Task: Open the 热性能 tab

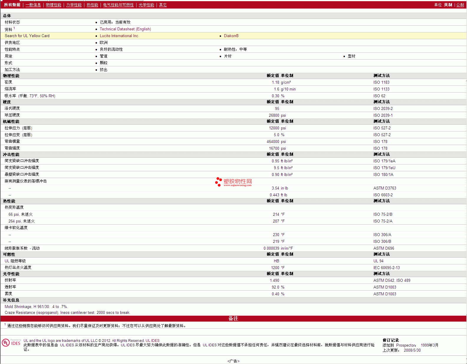Action: click(92, 5)
